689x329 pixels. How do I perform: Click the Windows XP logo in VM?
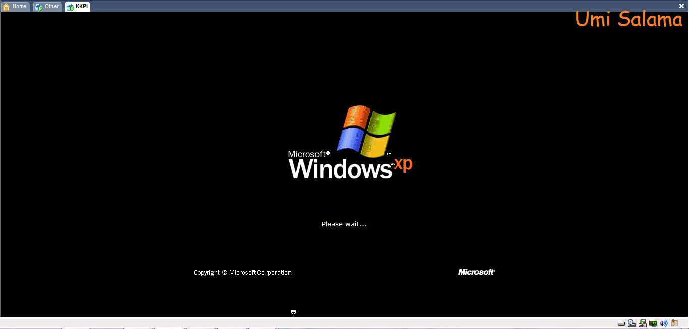pyautogui.click(x=350, y=143)
